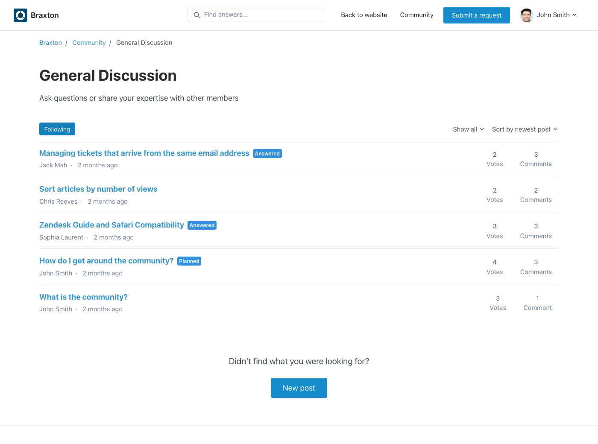This screenshot has width=598, height=444.
Task: Click the Planned status badge
Action: coord(189,261)
